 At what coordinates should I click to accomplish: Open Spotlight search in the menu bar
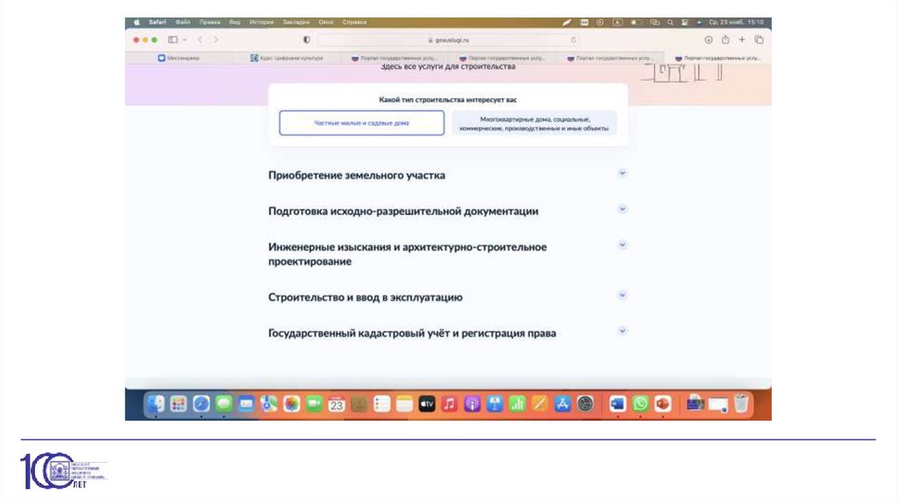pyautogui.click(x=670, y=22)
